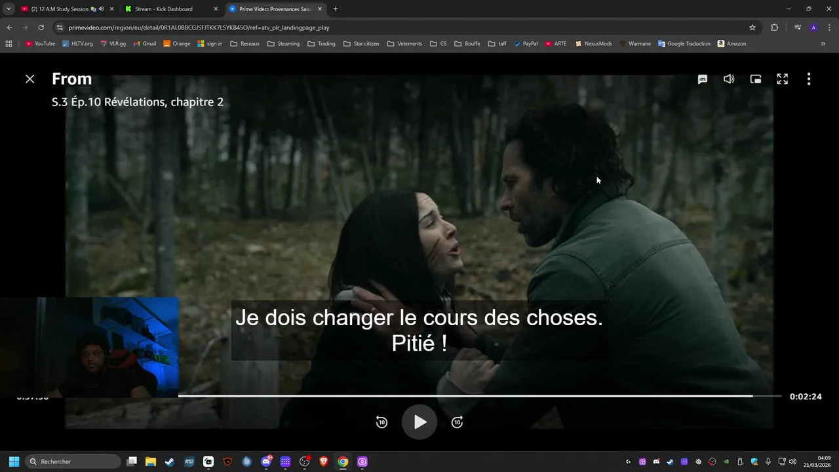This screenshot has height=472, width=839.
Task: Expand the taff bookmark folder
Action: 498,44
